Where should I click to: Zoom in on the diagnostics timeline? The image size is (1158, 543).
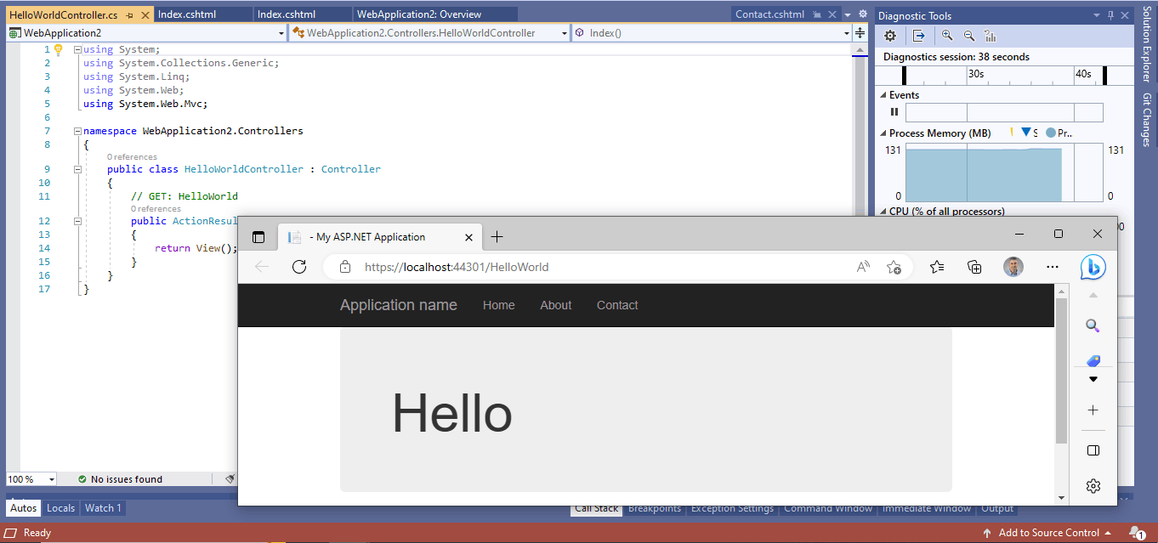(947, 36)
